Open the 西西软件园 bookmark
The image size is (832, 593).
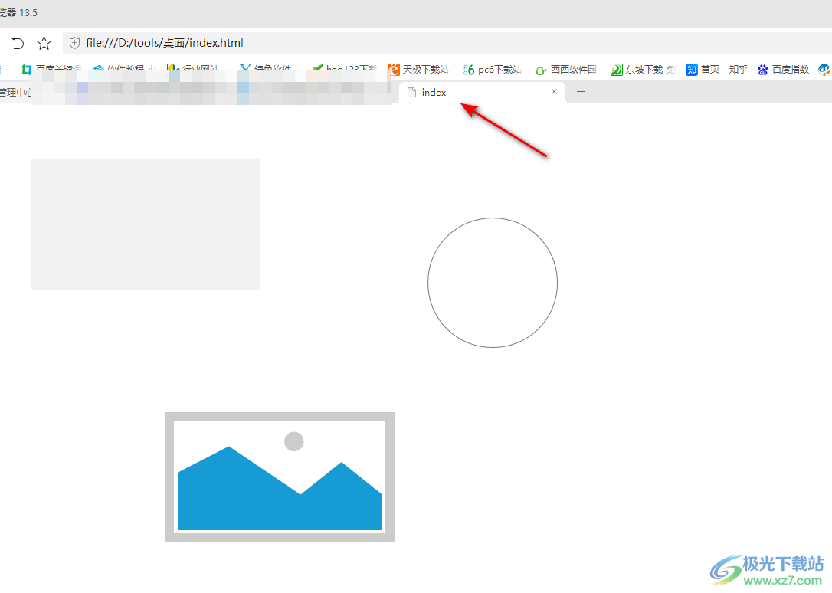(x=565, y=69)
